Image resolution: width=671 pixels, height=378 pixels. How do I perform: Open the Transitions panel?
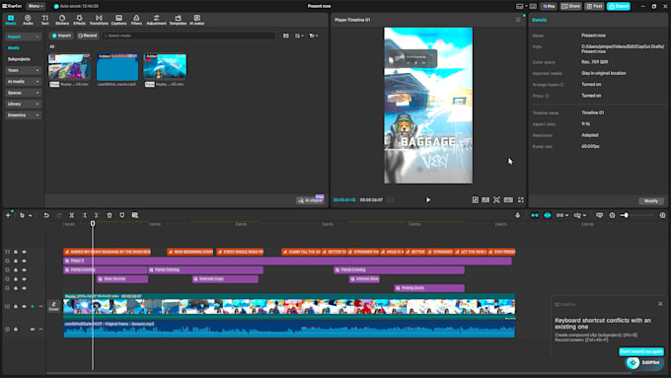99,20
